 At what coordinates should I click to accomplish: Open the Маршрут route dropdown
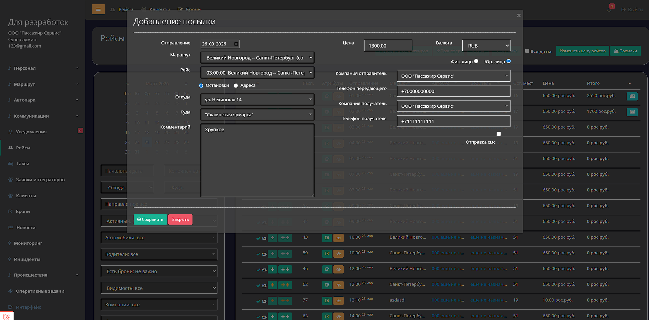[x=257, y=58]
